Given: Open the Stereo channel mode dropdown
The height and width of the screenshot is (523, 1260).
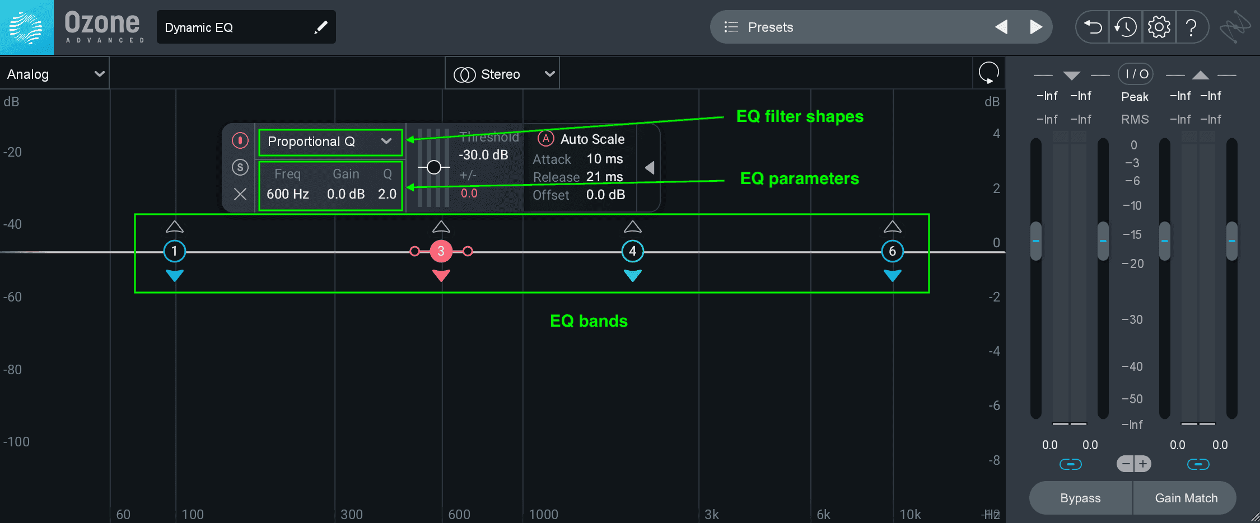Looking at the screenshot, I should tap(502, 74).
